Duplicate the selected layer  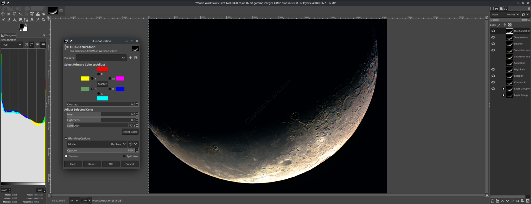pyautogui.click(x=512, y=201)
